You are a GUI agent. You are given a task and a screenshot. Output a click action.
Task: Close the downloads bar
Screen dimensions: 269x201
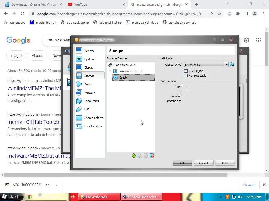coord(264,185)
